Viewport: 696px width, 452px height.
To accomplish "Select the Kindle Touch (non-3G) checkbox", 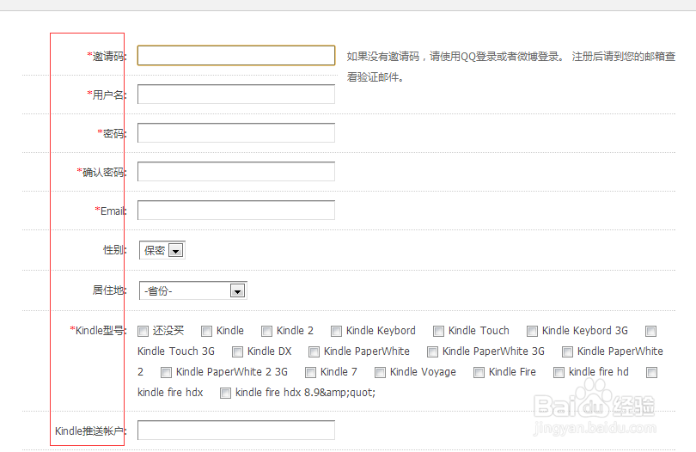I will point(438,331).
